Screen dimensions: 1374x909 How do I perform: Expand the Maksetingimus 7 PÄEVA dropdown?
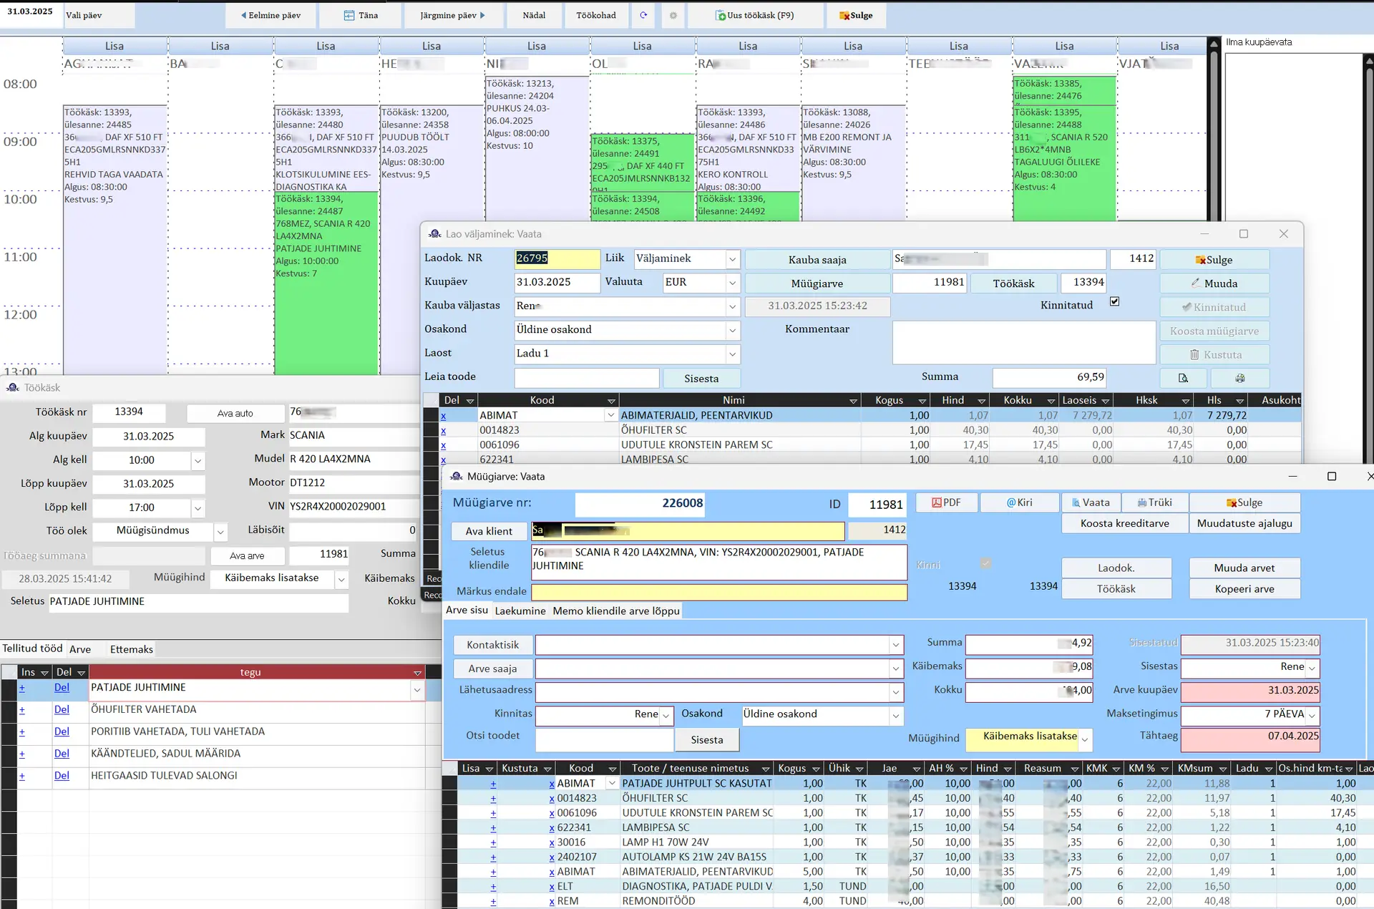(1312, 714)
